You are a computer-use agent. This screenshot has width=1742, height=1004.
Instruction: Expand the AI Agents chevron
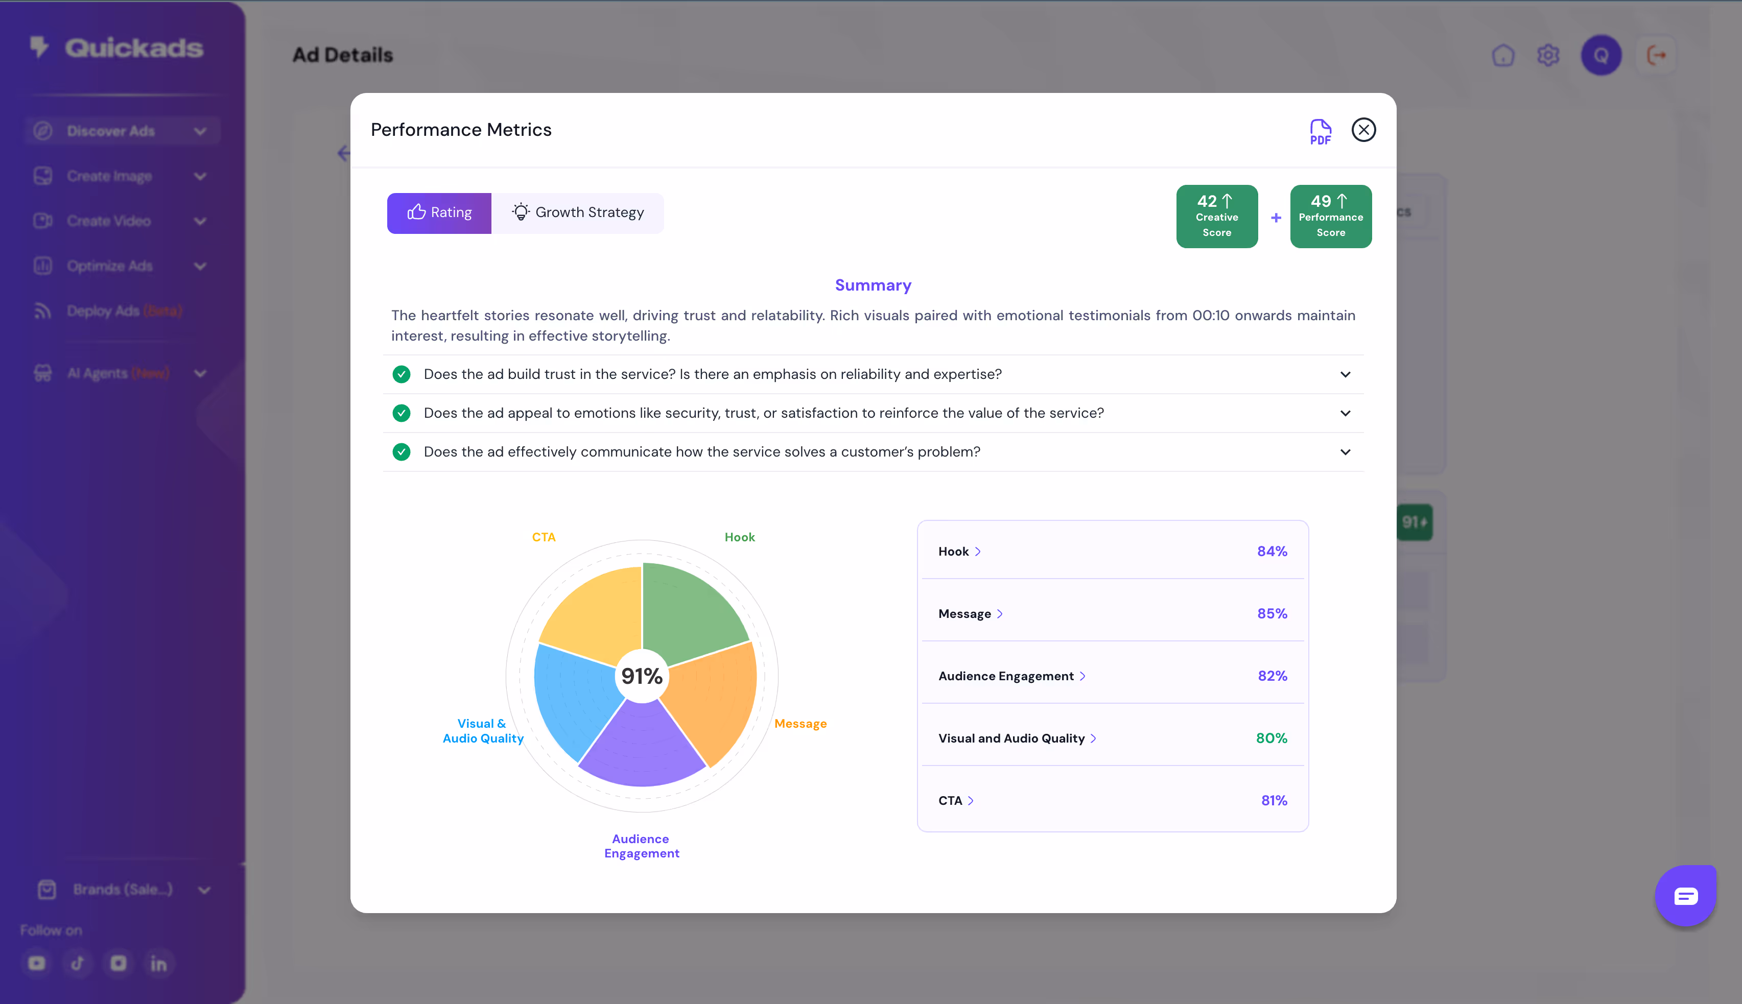(200, 373)
